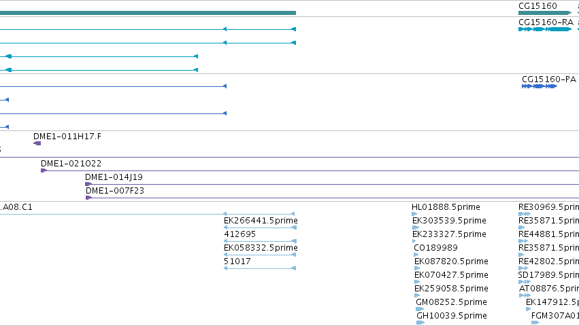The image size is (579, 326).
Task: Select the purple arrow glyph under DME1-021O22
Action: (x=44, y=170)
